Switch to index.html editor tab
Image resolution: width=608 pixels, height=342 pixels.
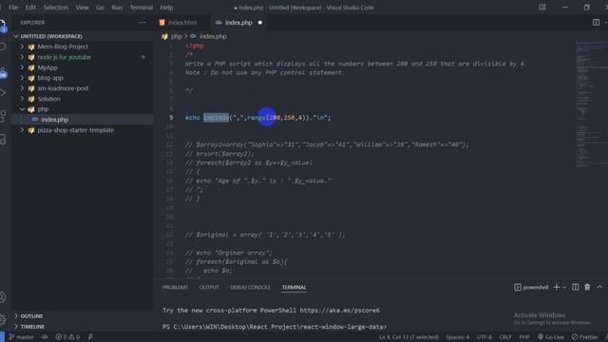tap(182, 23)
